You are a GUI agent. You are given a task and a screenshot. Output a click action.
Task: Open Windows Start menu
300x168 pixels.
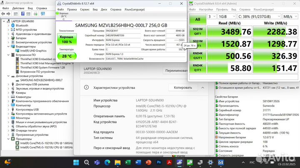pyautogui.click(x=76, y=163)
